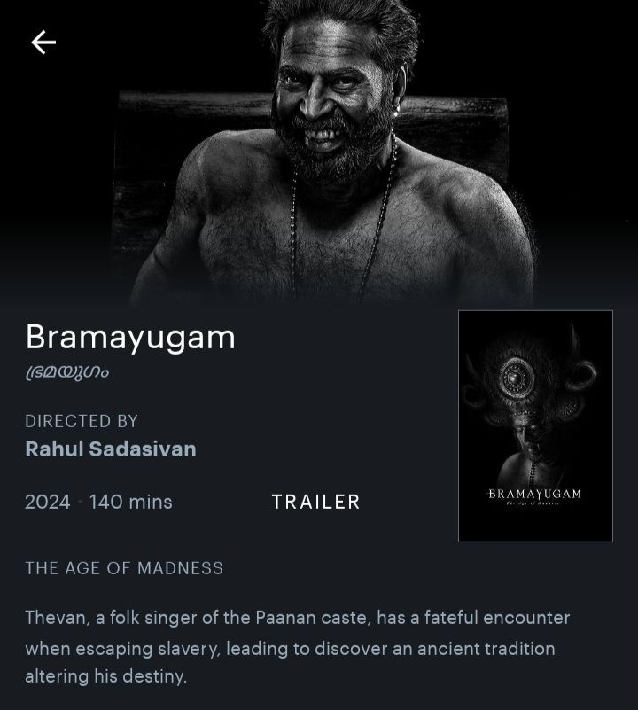This screenshot has height=710, width=638.
Task: Tap the Bramayugam film title
Action: [130, 337]
